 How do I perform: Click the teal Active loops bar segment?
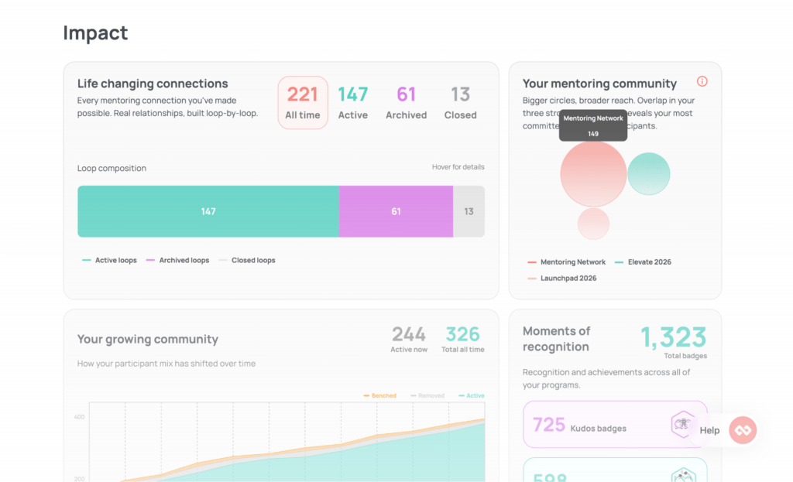point(208,211)
